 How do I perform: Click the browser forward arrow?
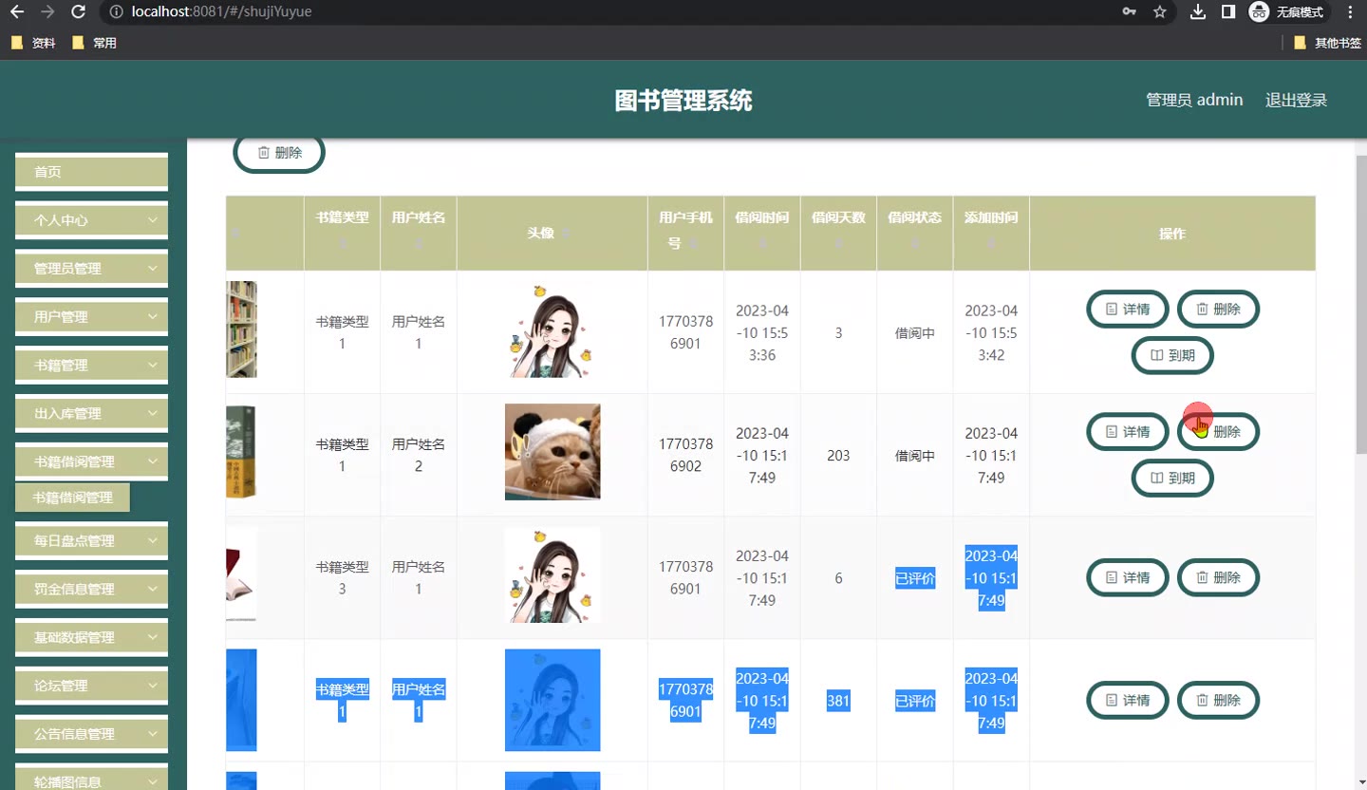[47, 12]
